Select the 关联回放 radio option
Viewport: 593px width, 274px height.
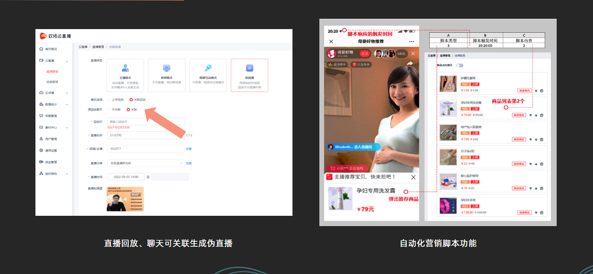pyautogui.click(x=131, y=99)
